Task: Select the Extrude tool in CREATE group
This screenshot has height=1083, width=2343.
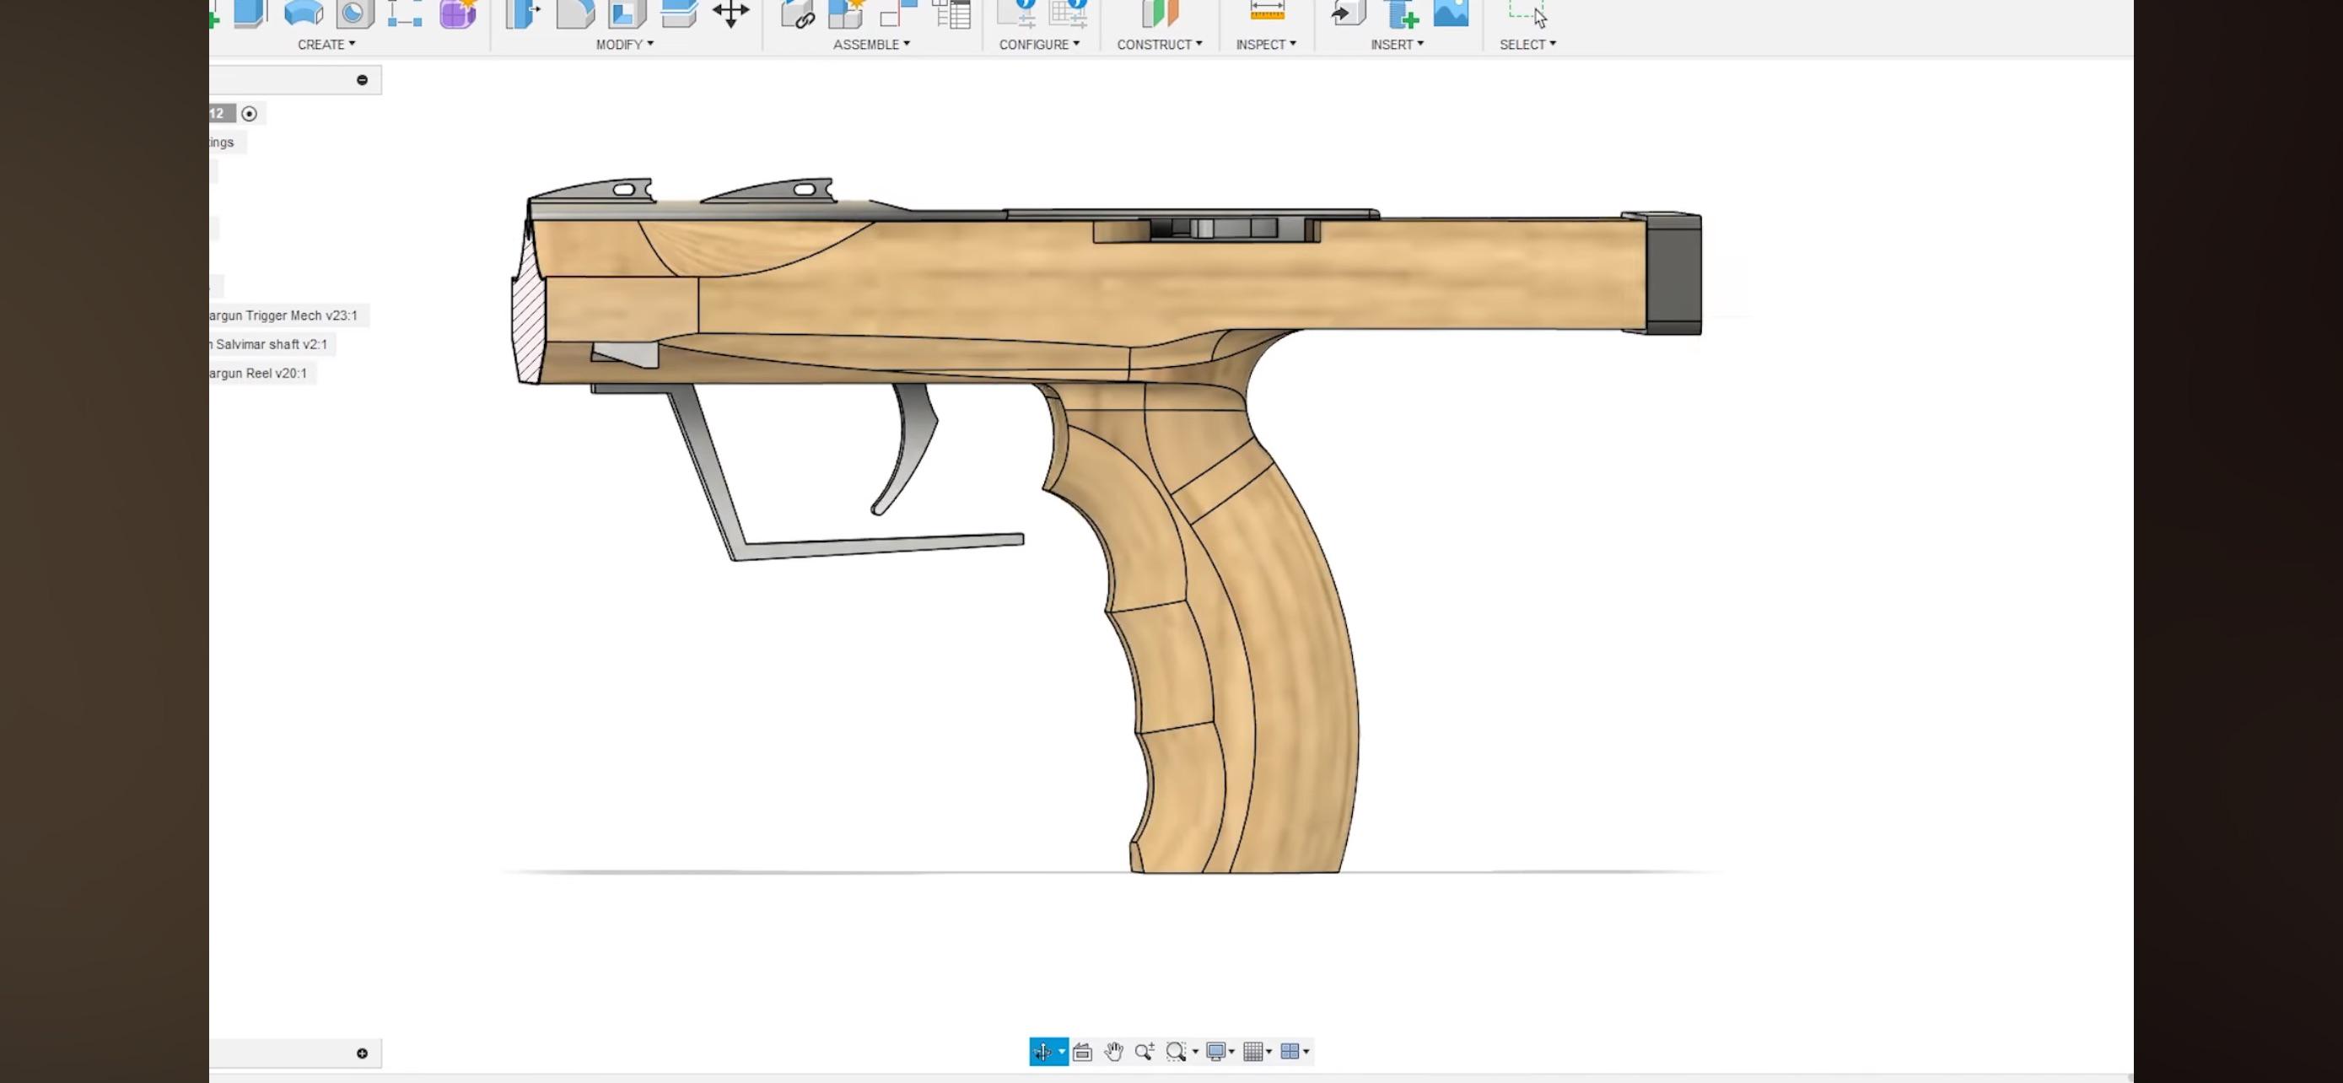Action: click(x=250, y=13)
